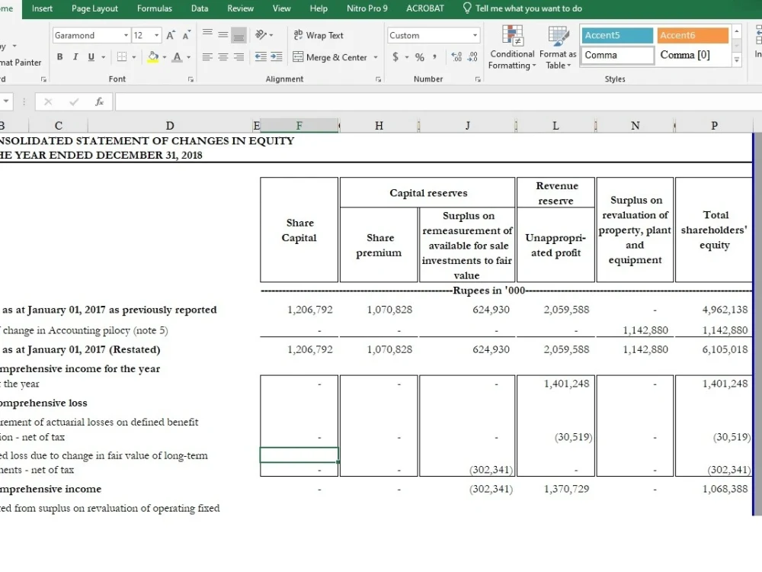Open the Review ribbon tab
Screen dimensions: 762x572
240,8
